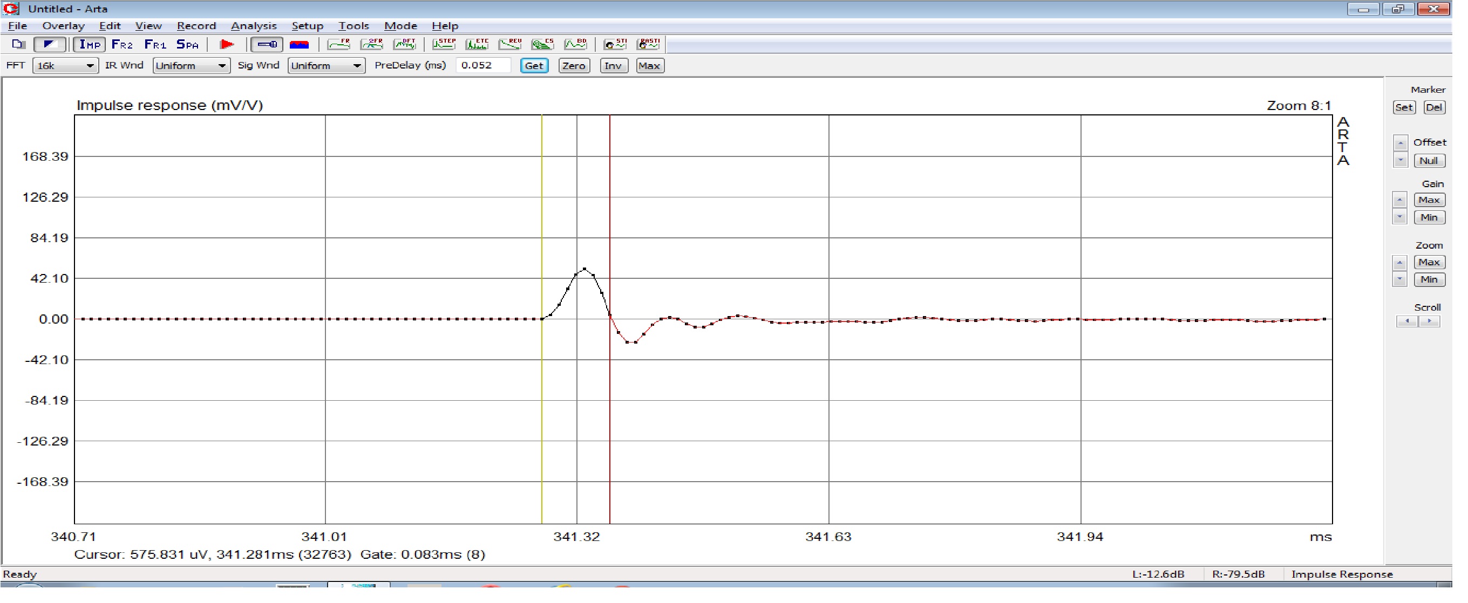Open the Overlay menu
The height and width of the screenshot is (603, 1468).
(63, 26)
